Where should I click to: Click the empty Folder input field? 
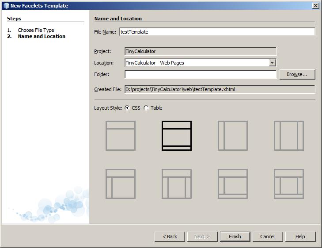(201, 74)
